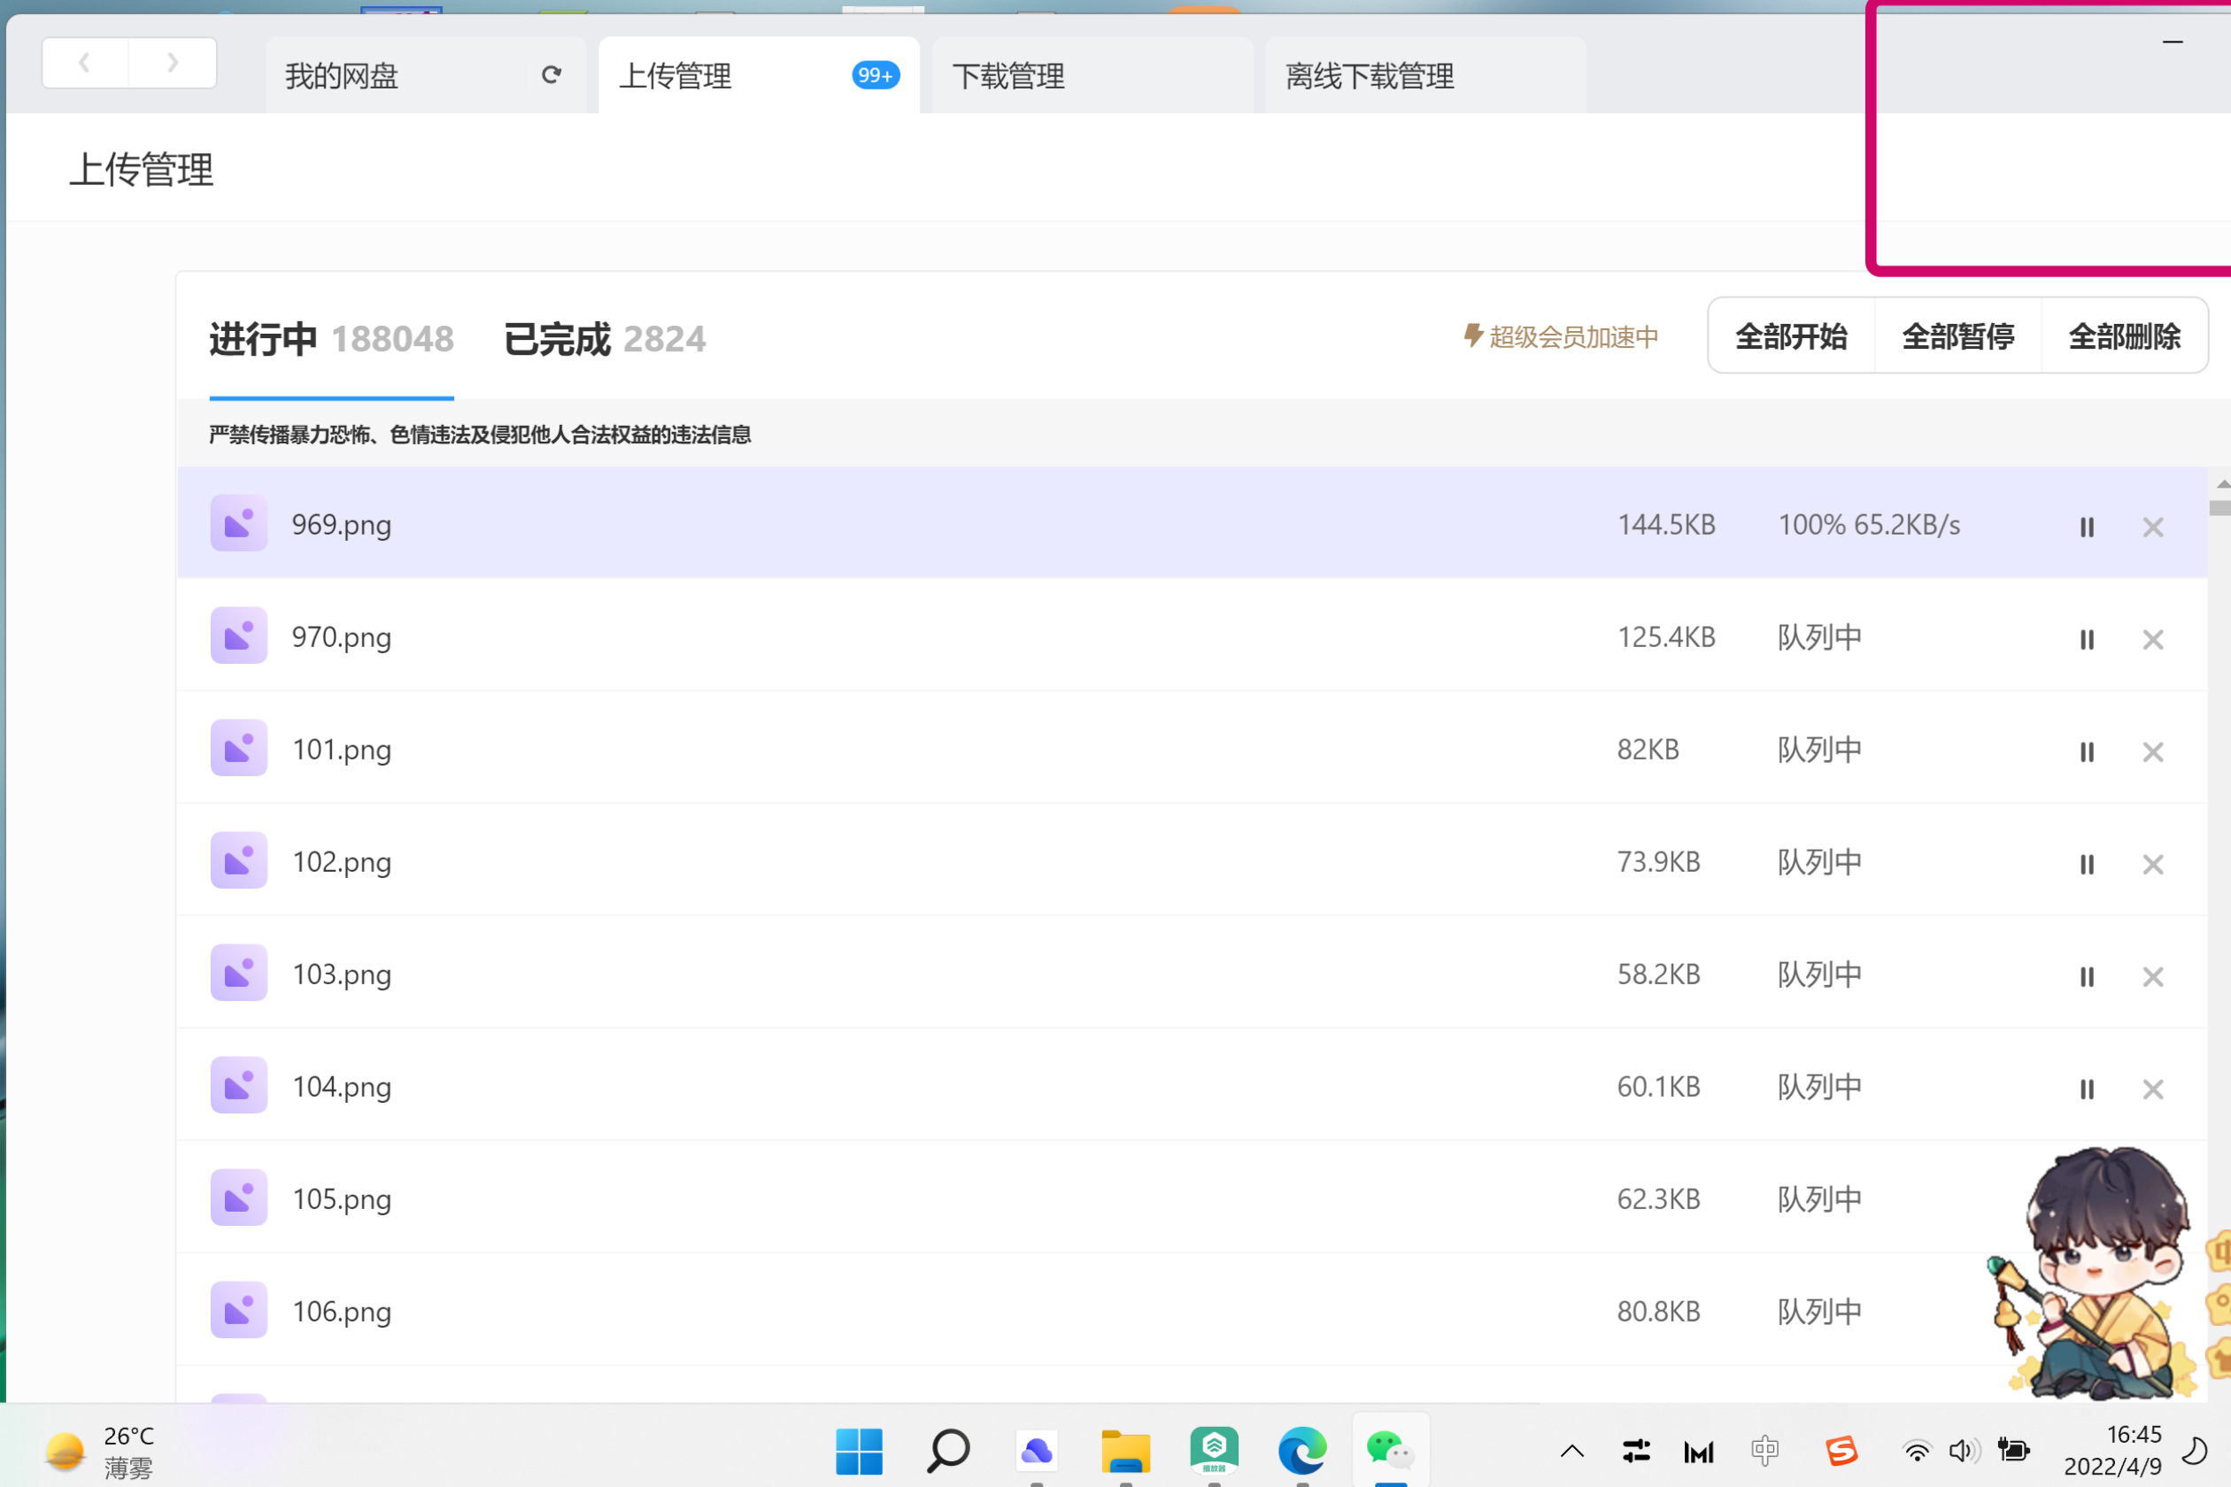Pause the queued upload 970.png

[x=2086, y=639]
